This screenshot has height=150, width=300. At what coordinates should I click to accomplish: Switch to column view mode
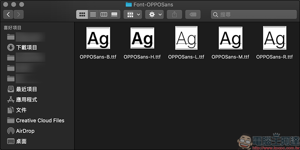coord(104,15)
